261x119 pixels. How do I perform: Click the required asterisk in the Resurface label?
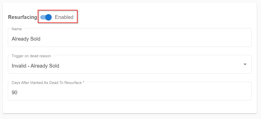(x=83, y=82)
